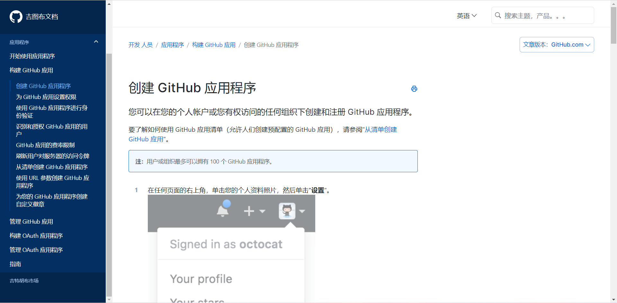Open 识别和授权 GitHub 应用的用户 item
This screenshot has width=617, height=303.
(x=52, y=130)
